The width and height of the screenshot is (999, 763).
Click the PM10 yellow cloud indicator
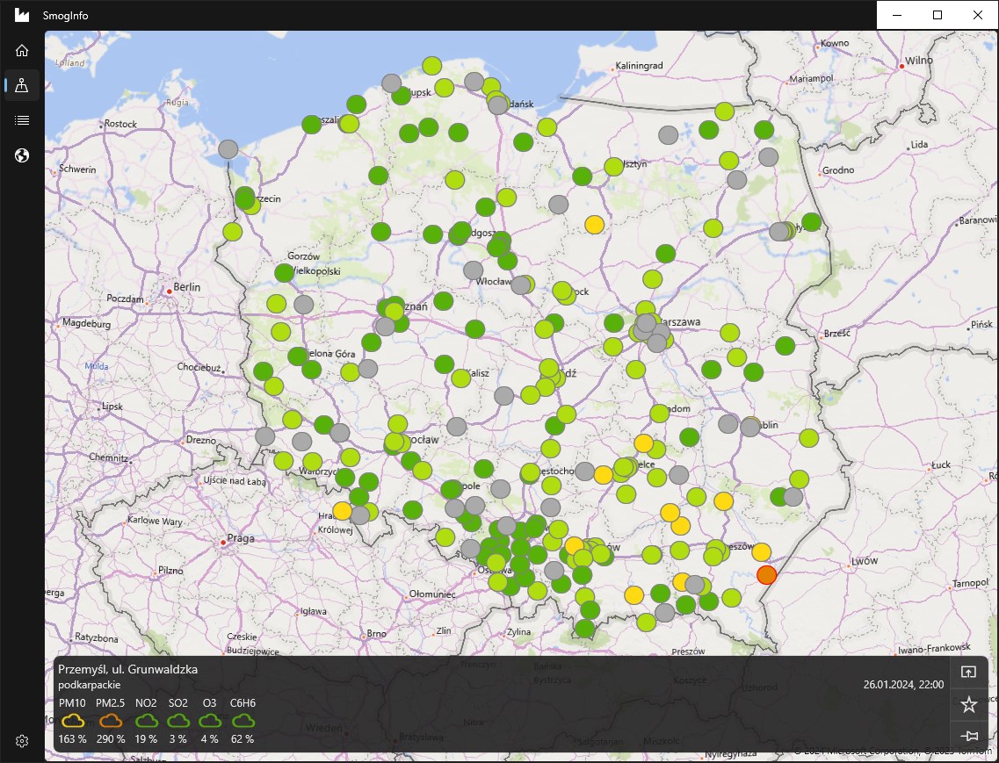[x=73, y=721]
